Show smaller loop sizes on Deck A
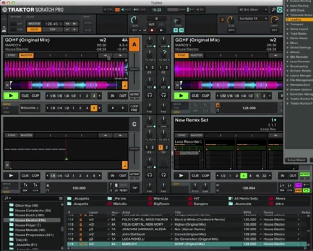The width and height of the screenshot is (313, 251). click(x=47, y=96)
